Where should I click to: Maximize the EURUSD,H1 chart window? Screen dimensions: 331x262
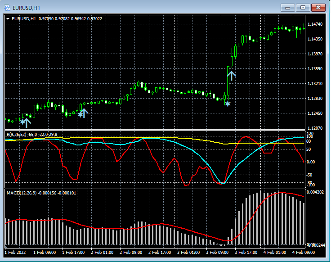pos(303,7)
